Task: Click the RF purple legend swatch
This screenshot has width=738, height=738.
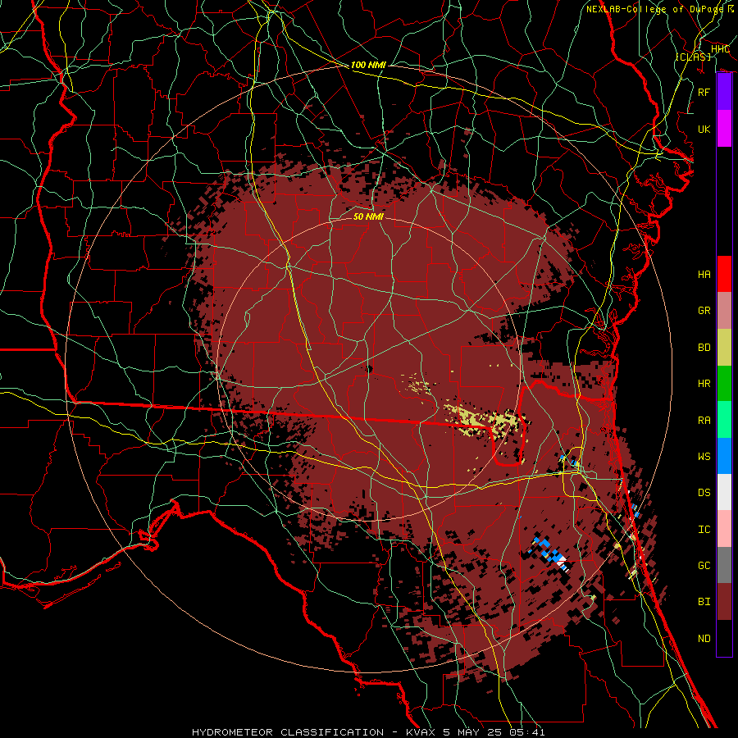Action: [724, 92]
